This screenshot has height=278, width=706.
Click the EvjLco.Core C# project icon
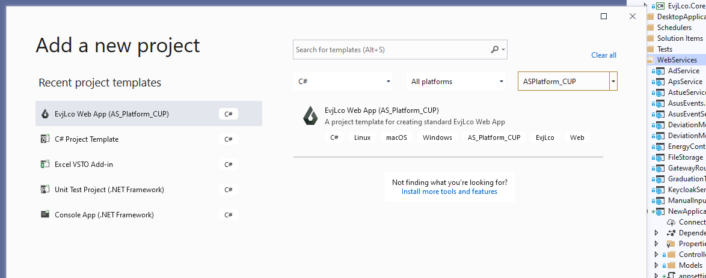point(660,6)
